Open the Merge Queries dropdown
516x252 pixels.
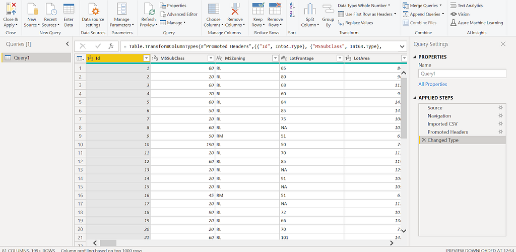422,6
